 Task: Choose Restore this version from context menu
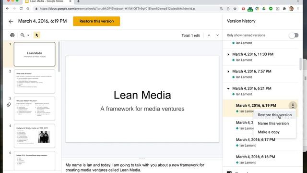274,115
